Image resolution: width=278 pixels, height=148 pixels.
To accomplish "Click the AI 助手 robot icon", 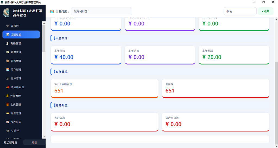I will click(8, 131).
